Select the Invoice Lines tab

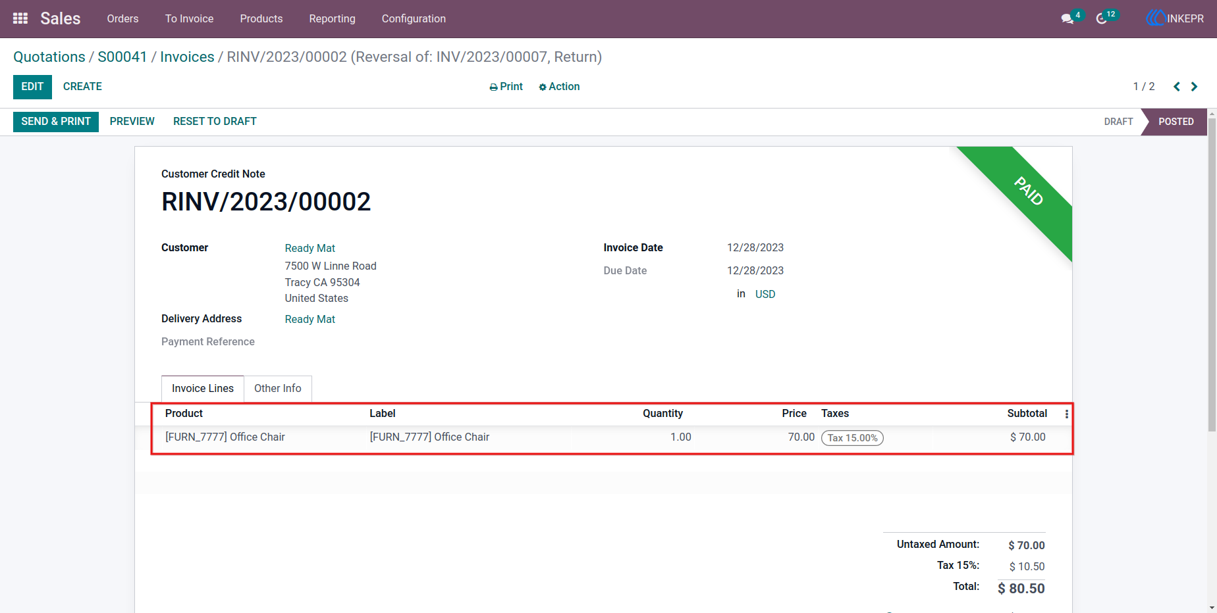tap(203, 389)
